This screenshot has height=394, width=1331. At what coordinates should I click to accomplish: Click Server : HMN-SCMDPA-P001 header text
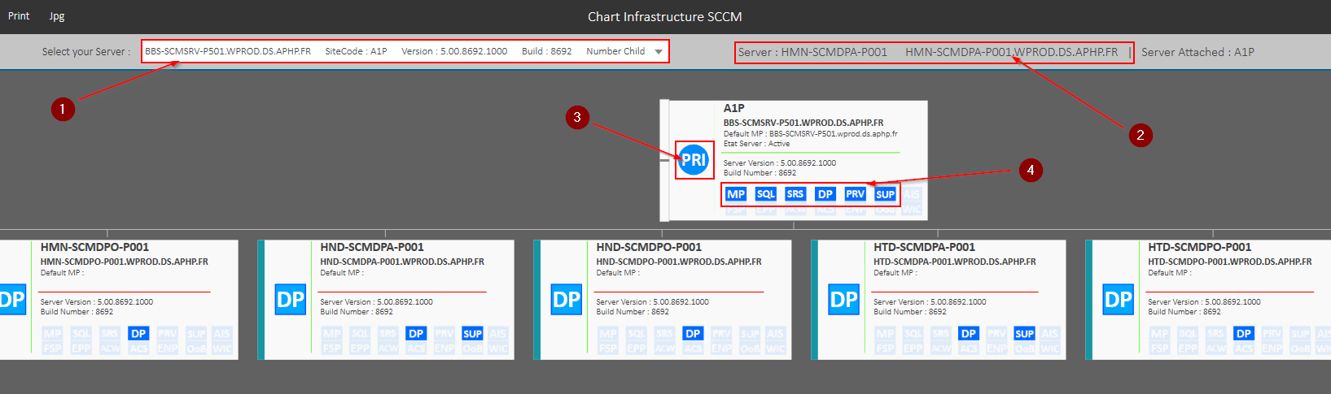pos(812,52)
